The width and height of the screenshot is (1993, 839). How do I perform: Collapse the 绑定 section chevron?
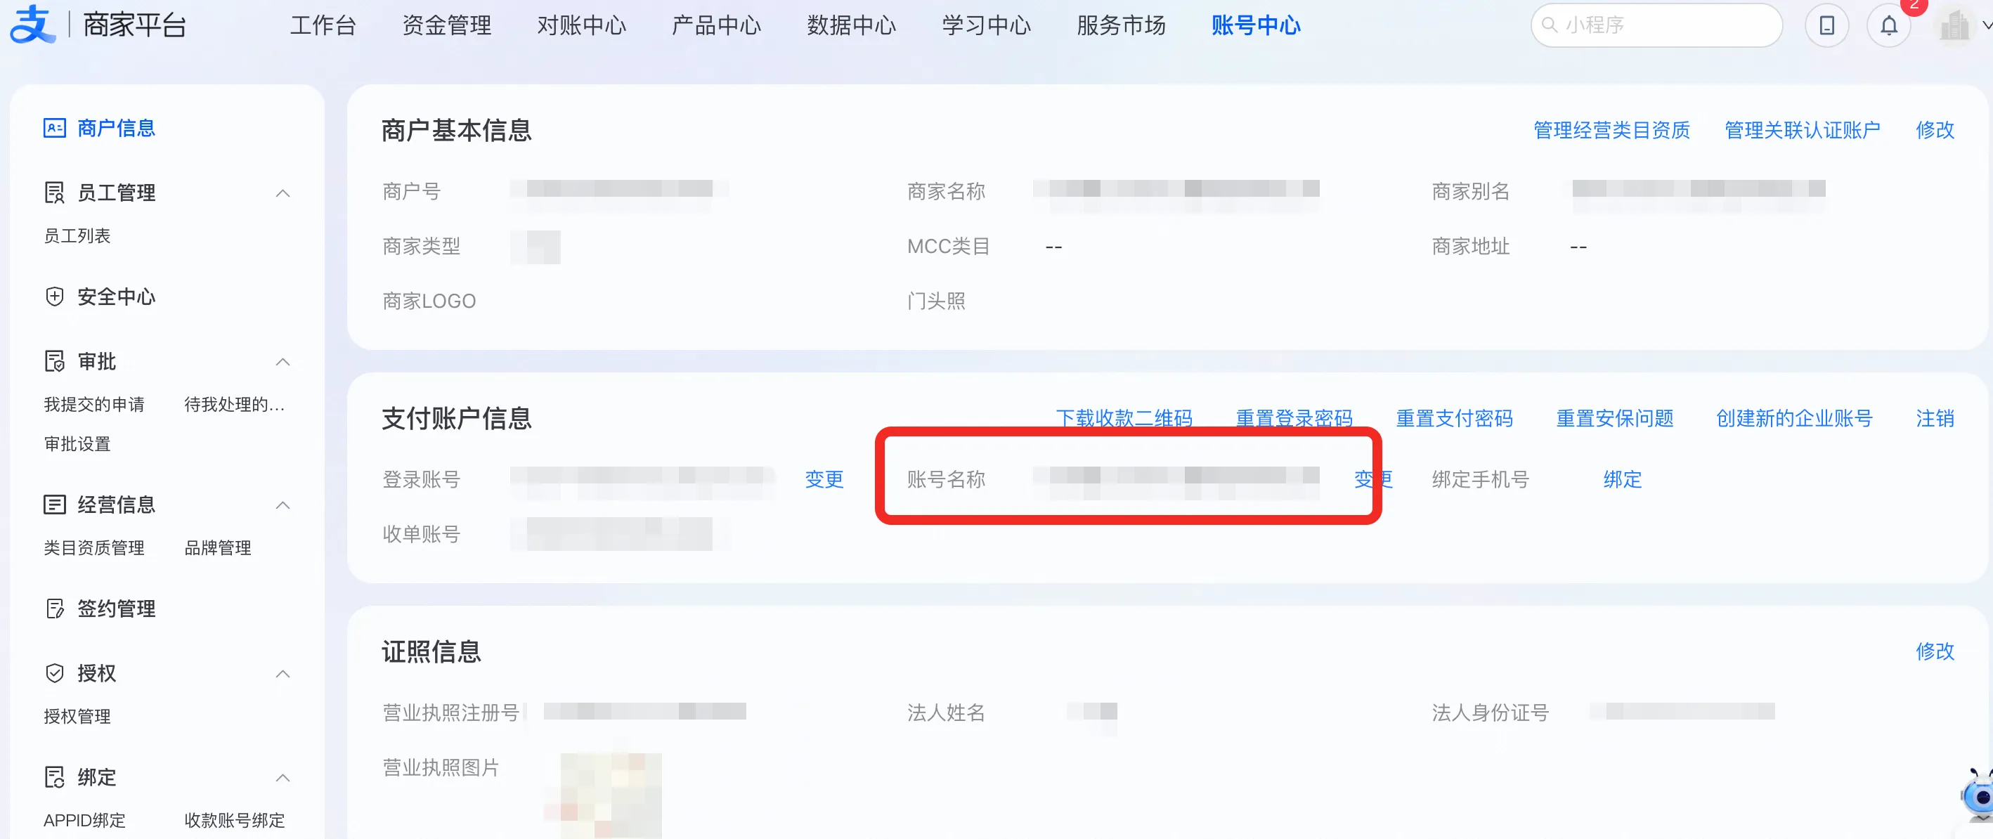point(283,777)
